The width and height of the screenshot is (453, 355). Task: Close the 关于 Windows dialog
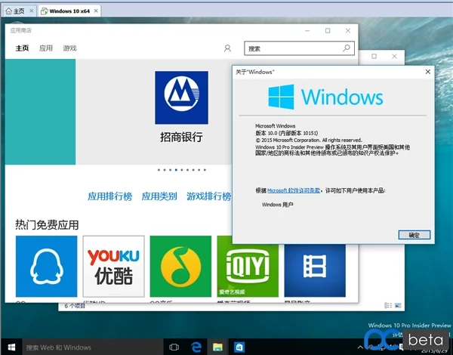click(x=428, y=72)
